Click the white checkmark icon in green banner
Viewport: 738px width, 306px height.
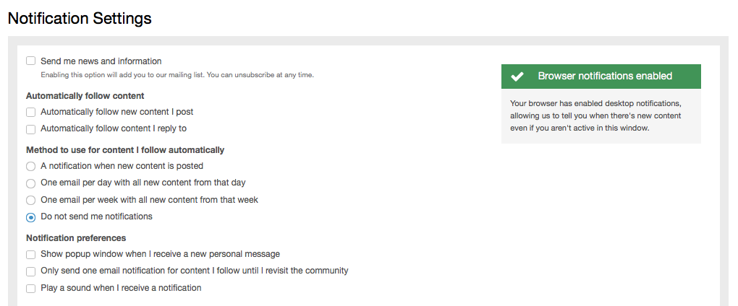click(x=517, y=76)
